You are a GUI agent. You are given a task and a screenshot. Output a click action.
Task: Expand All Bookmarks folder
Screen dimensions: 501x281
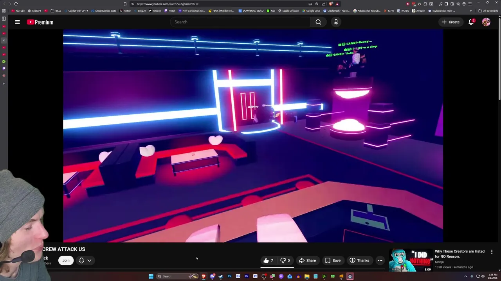[488, 11]
